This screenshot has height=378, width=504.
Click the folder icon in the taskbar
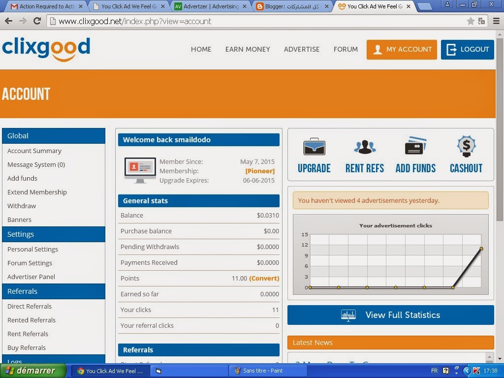(x=158, y=371)
